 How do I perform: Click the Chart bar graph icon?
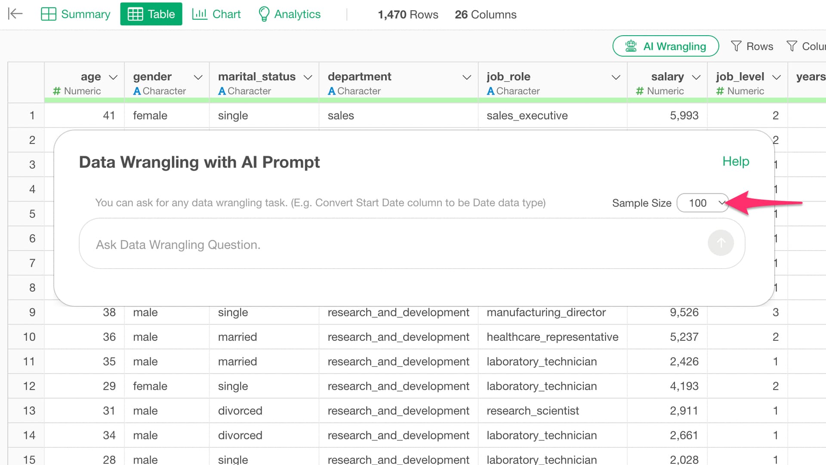pyautogui.click(x=199, y=14)
